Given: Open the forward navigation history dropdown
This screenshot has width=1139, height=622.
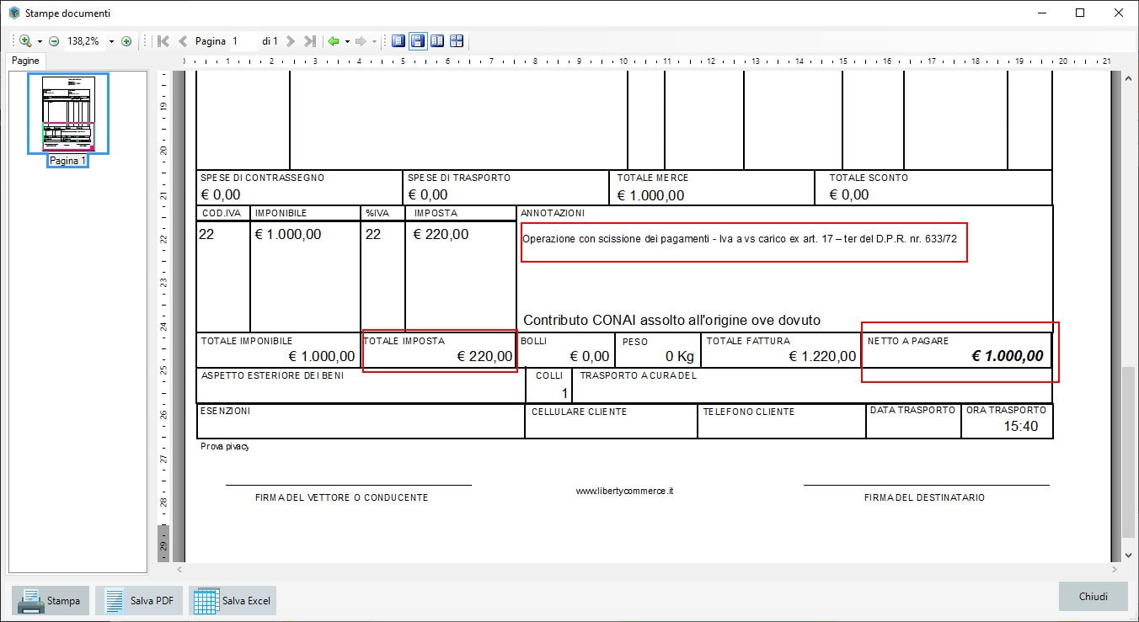Looking at the screenshot, I should click(x=374, y=41).
